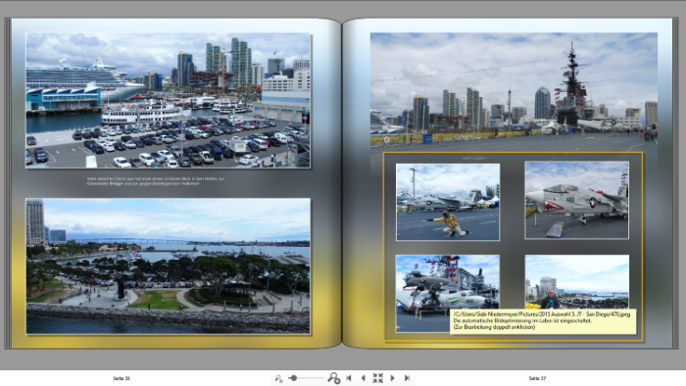Select the cruise ship harbor photo
This screenshot has height=386, width=686.
pyautogui.click(x=169, y=100)
